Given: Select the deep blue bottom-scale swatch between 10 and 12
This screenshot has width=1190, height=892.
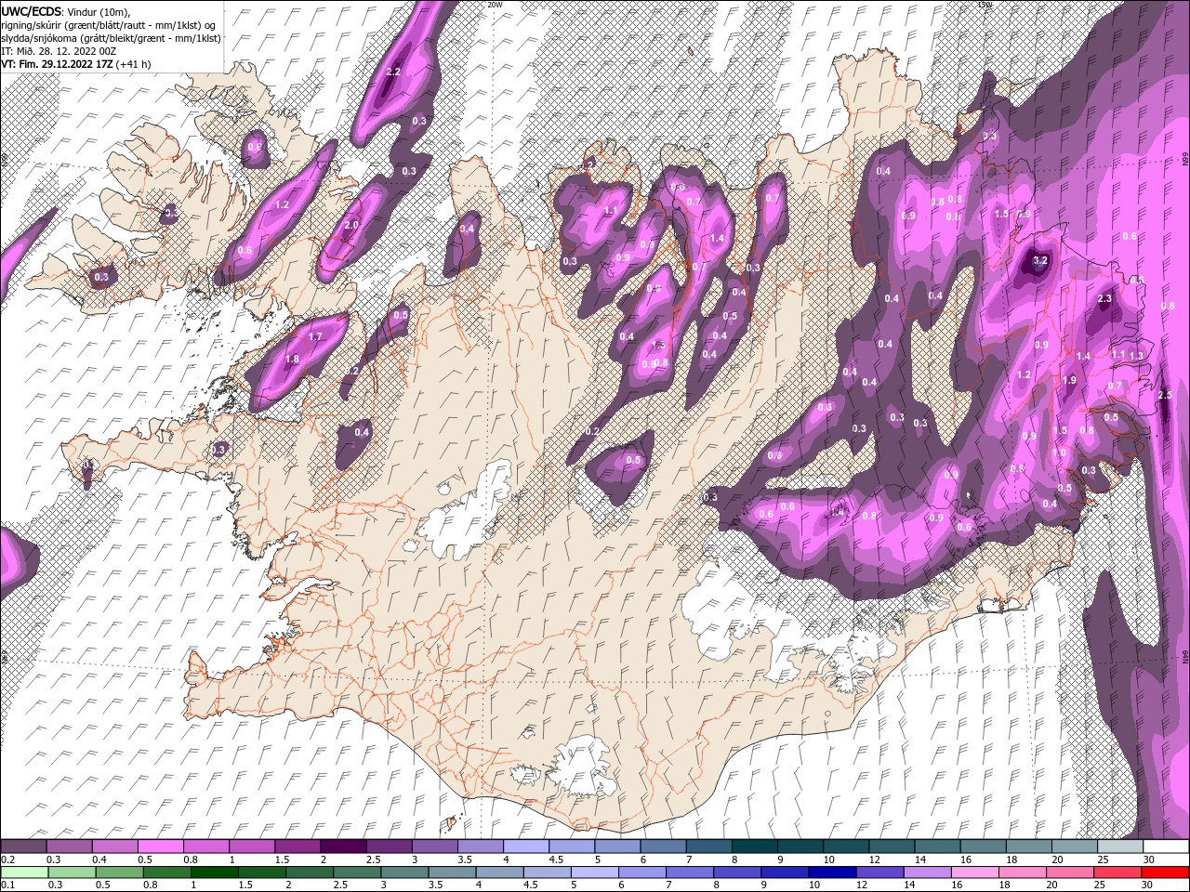Looking at the screenshot, I should pos(832,872).
